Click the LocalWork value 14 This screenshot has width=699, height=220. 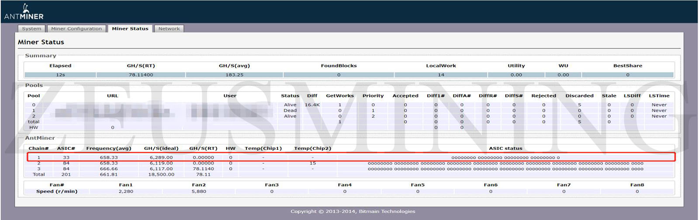441,75
